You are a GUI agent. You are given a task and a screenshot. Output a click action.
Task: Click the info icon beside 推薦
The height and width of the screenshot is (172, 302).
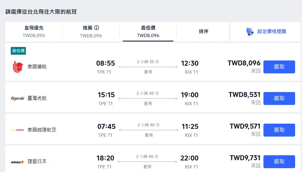[97, 28]
